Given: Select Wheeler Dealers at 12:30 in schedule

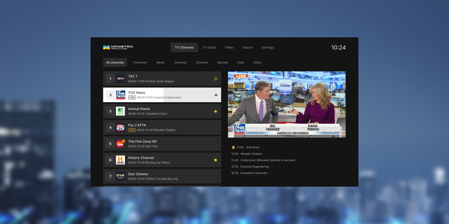Looking at the screenshot, I should (x=251, y=154).
